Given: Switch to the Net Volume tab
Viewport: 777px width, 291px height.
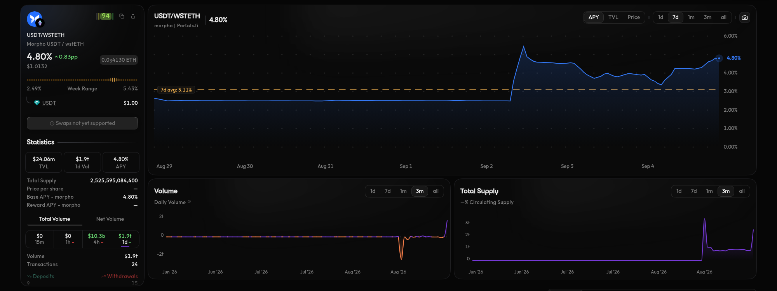Looking at the screenshot, I should pyautogui.click(x=110, y=219).
